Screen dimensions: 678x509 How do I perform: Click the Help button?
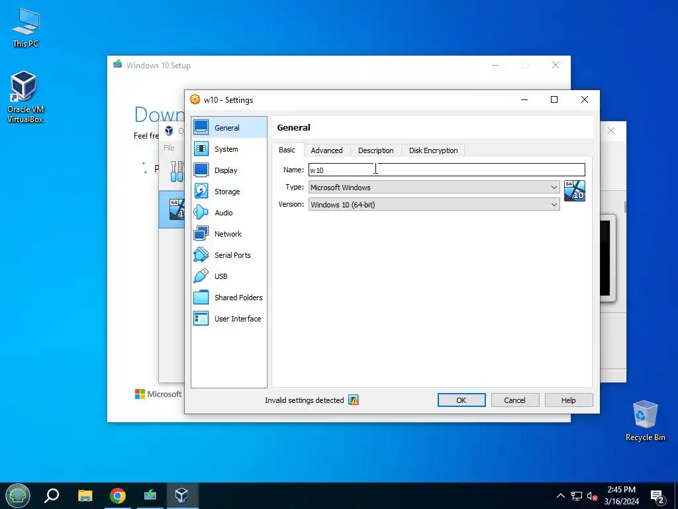(568, 400)
